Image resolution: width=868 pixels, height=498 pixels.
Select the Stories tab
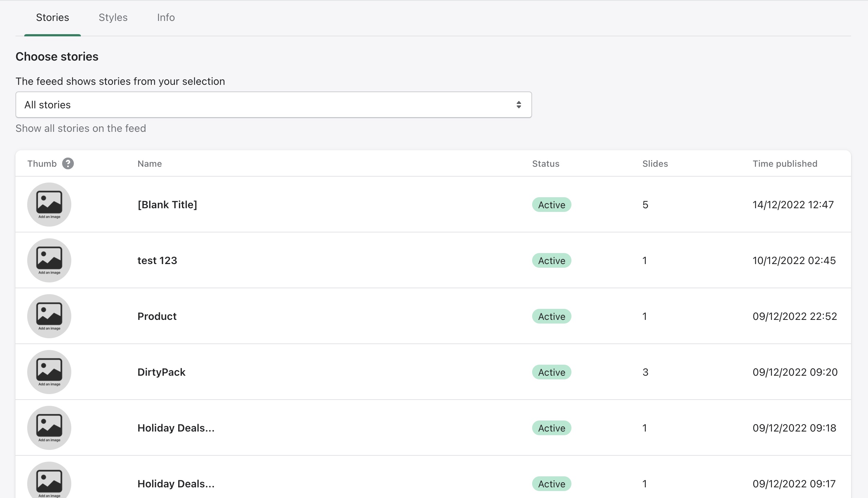53,18
